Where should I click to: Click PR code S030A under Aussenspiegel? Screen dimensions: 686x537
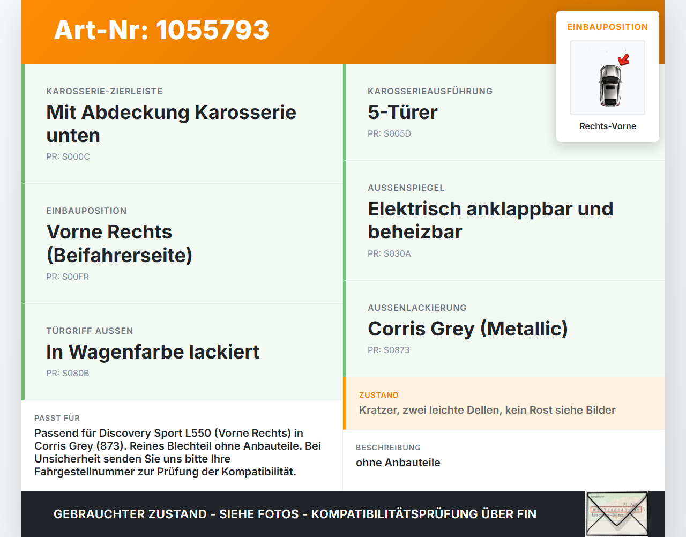389,253
